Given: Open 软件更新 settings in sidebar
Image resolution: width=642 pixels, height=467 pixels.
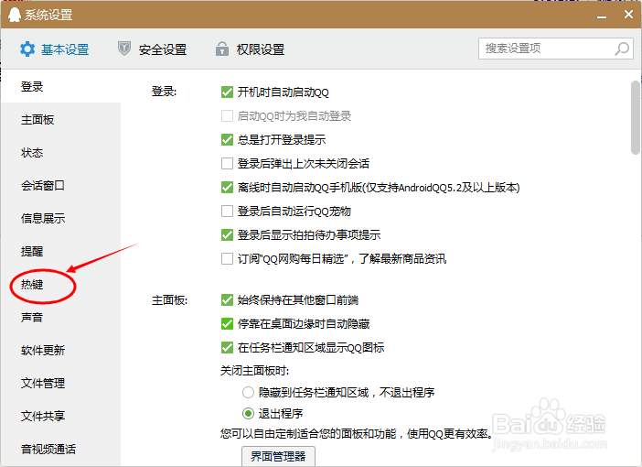Looking at the screenshot, I should click(x=61, y=350).
